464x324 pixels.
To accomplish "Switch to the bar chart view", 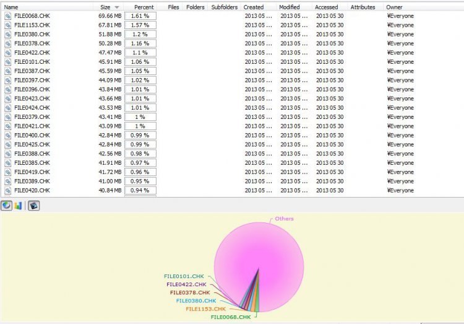I will tap(18, 205).
